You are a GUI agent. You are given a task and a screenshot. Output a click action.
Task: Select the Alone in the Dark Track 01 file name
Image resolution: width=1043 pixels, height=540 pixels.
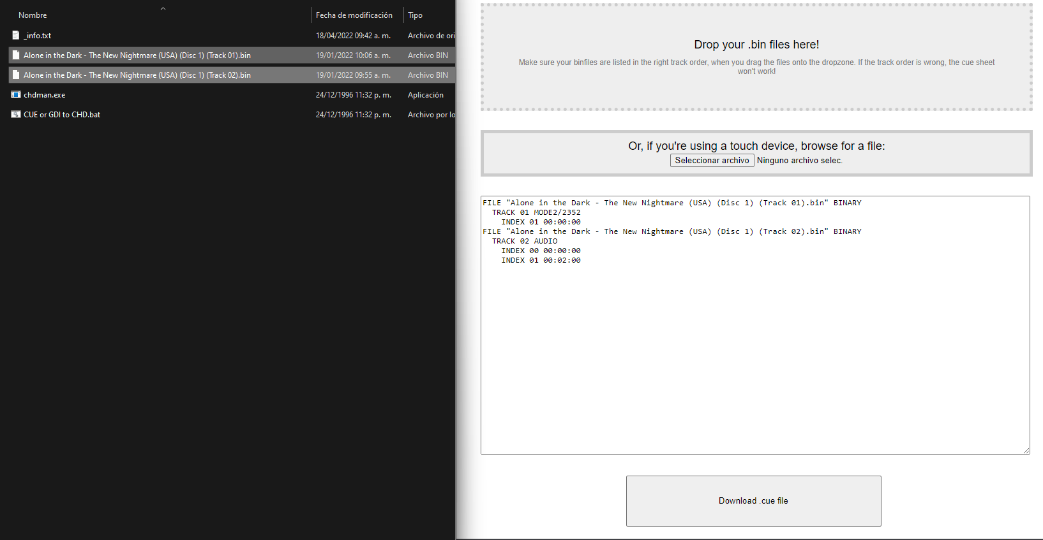[137, 55]
